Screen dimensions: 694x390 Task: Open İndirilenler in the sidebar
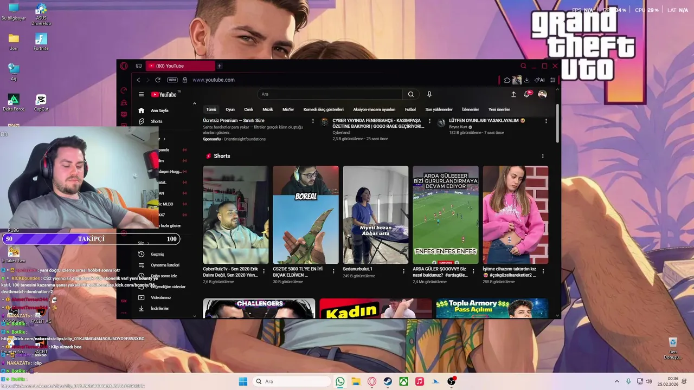[160, 308]
